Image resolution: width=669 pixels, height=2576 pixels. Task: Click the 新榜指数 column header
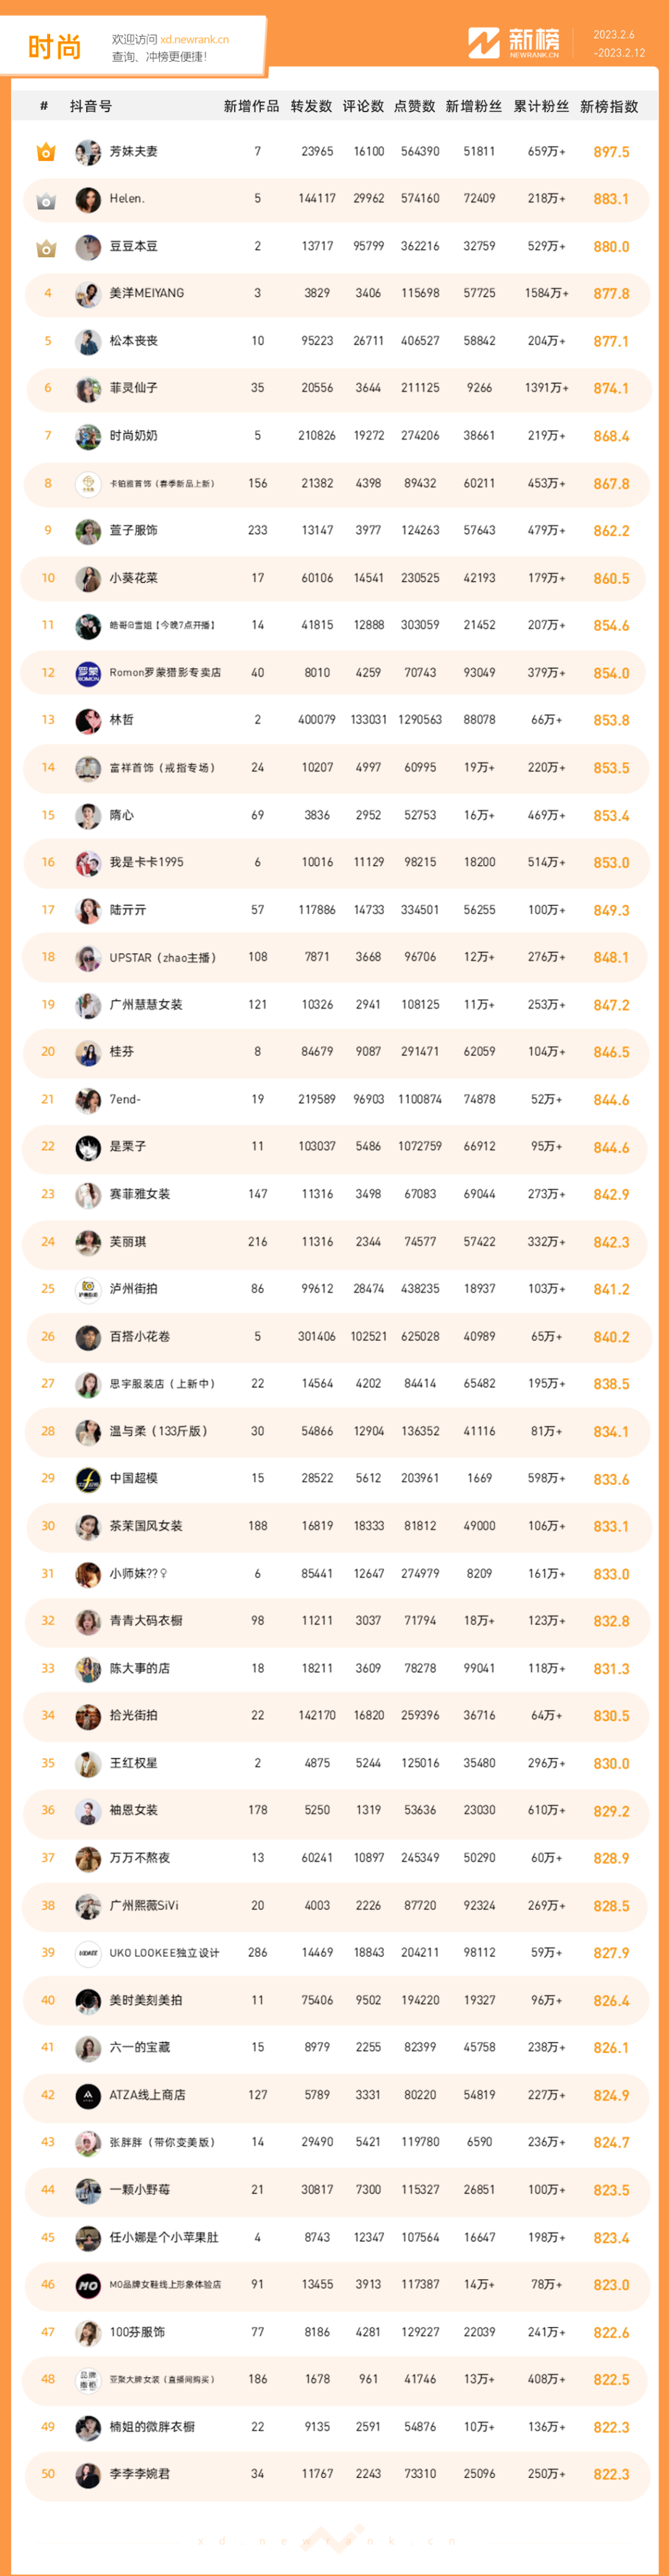coord(609,106)
